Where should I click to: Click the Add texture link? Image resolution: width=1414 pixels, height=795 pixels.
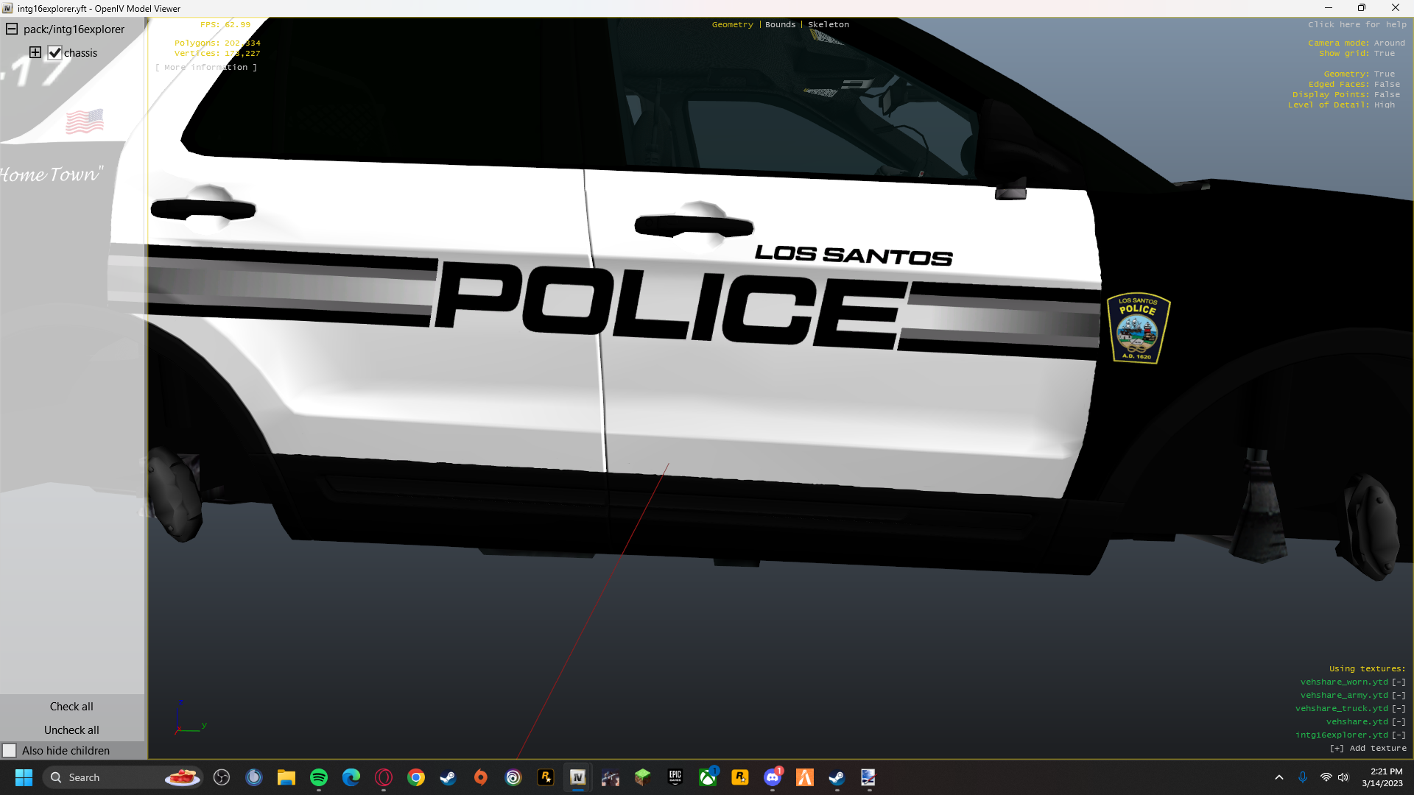pos(1368,749)
